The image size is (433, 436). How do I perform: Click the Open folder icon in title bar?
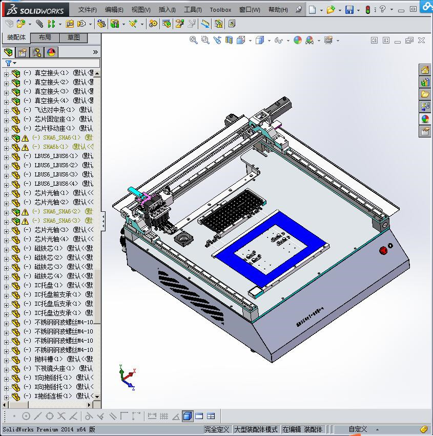[x=331, y=10]
